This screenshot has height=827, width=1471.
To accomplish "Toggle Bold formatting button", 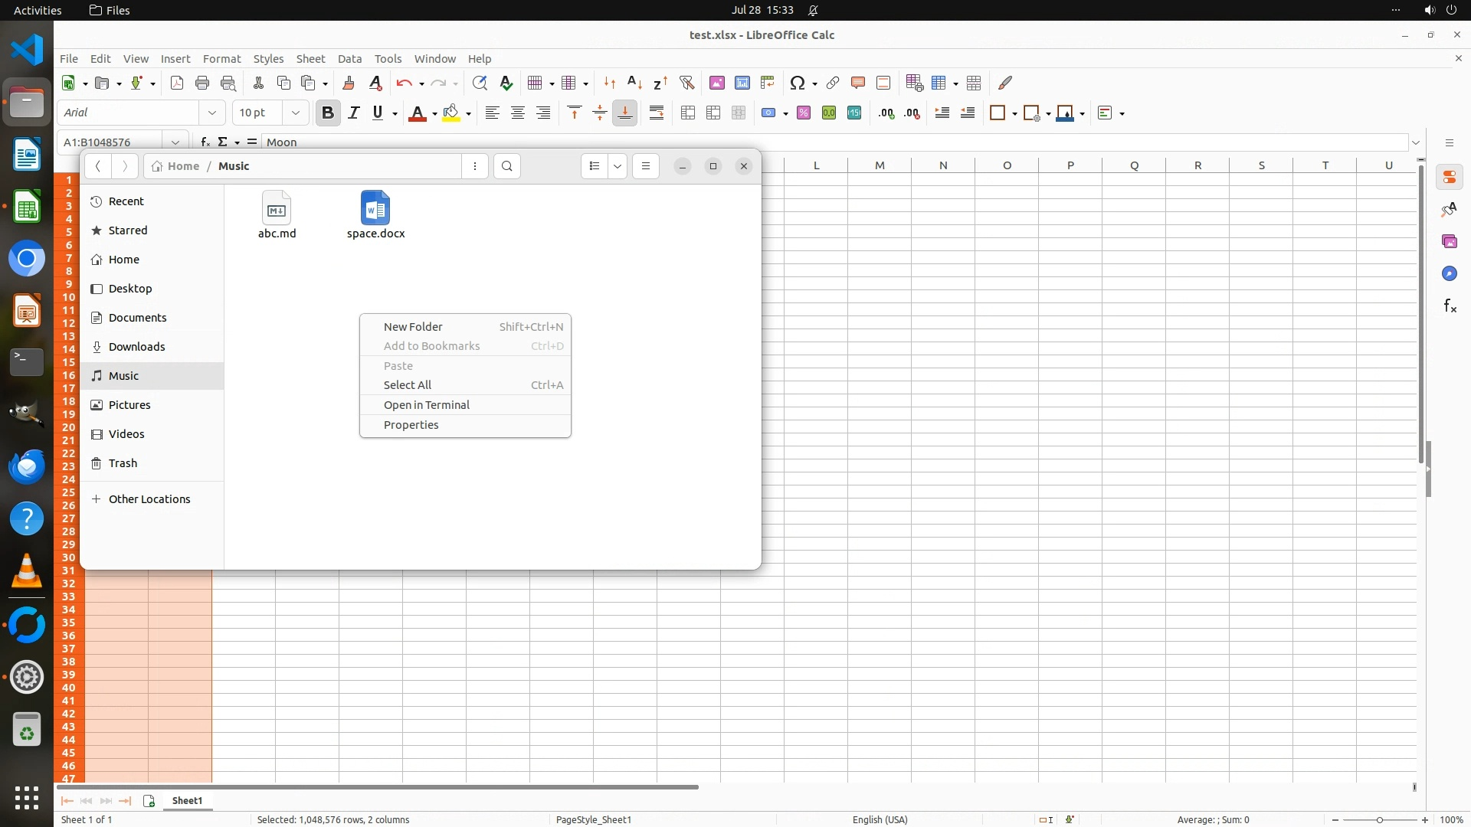I will click(328, 113).
